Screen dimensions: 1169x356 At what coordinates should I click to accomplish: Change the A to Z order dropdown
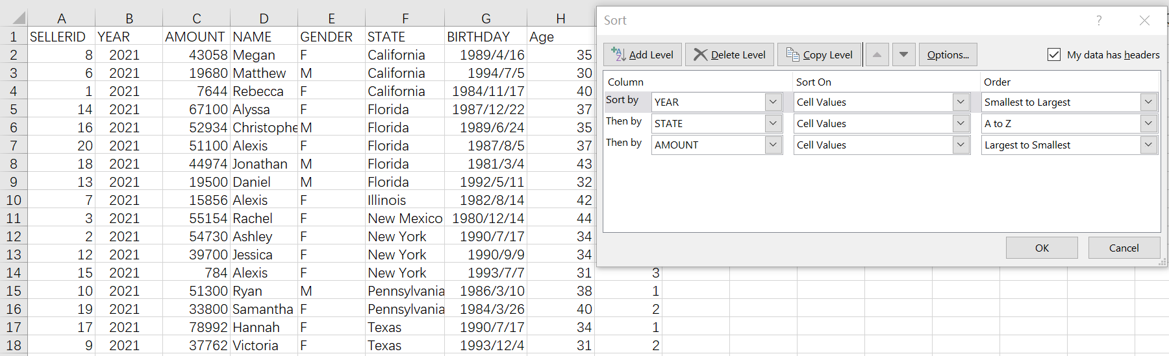[1148, 123]
